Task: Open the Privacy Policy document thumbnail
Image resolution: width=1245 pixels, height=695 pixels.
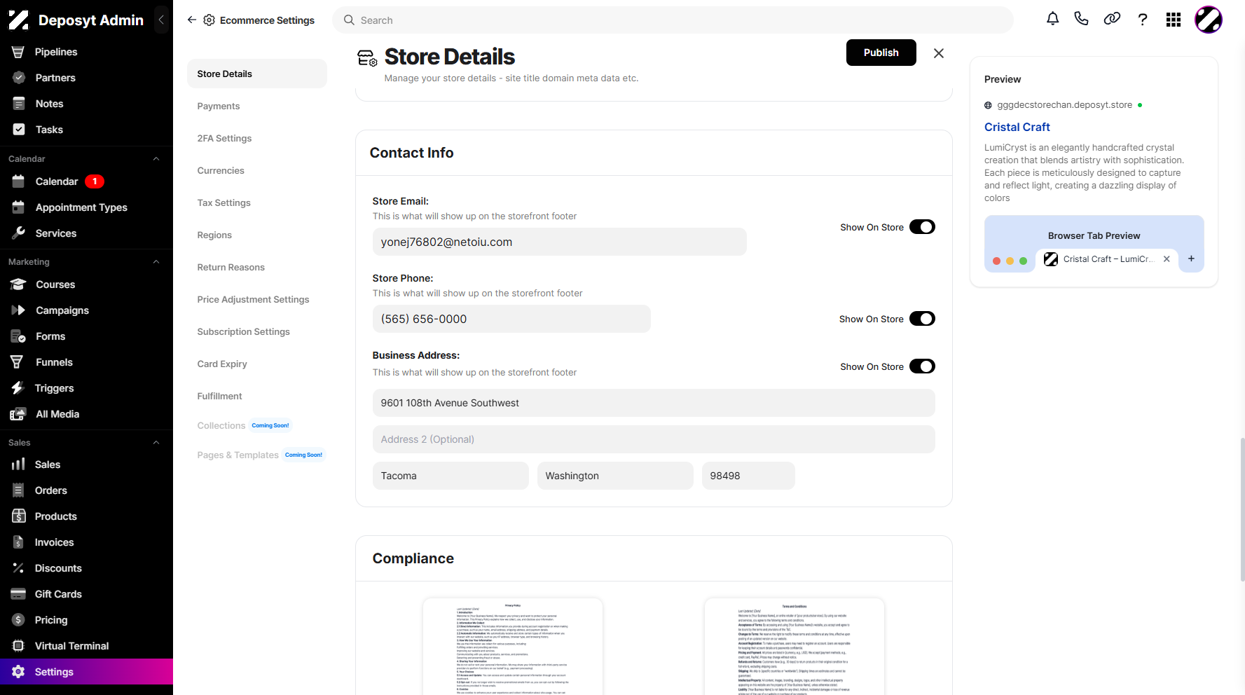Action: point(513,646)
